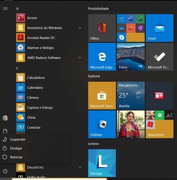177x180 pixels.
Task: Open OneNote in the Office tile group
Action: (140, 28)
